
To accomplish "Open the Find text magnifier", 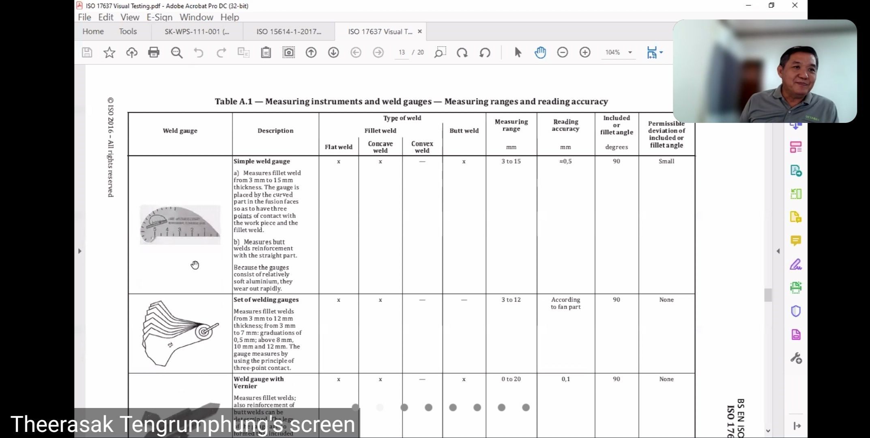I will pyautogui.click(x=176, y=52).
